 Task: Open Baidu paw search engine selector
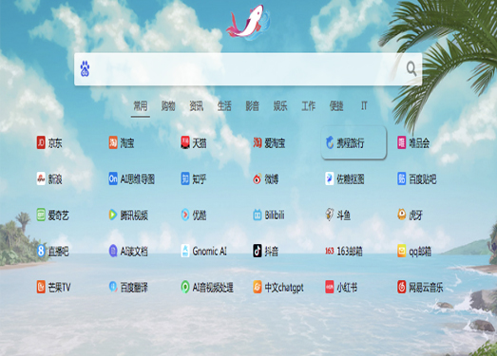pyautogui.click(x=85, y=68)
